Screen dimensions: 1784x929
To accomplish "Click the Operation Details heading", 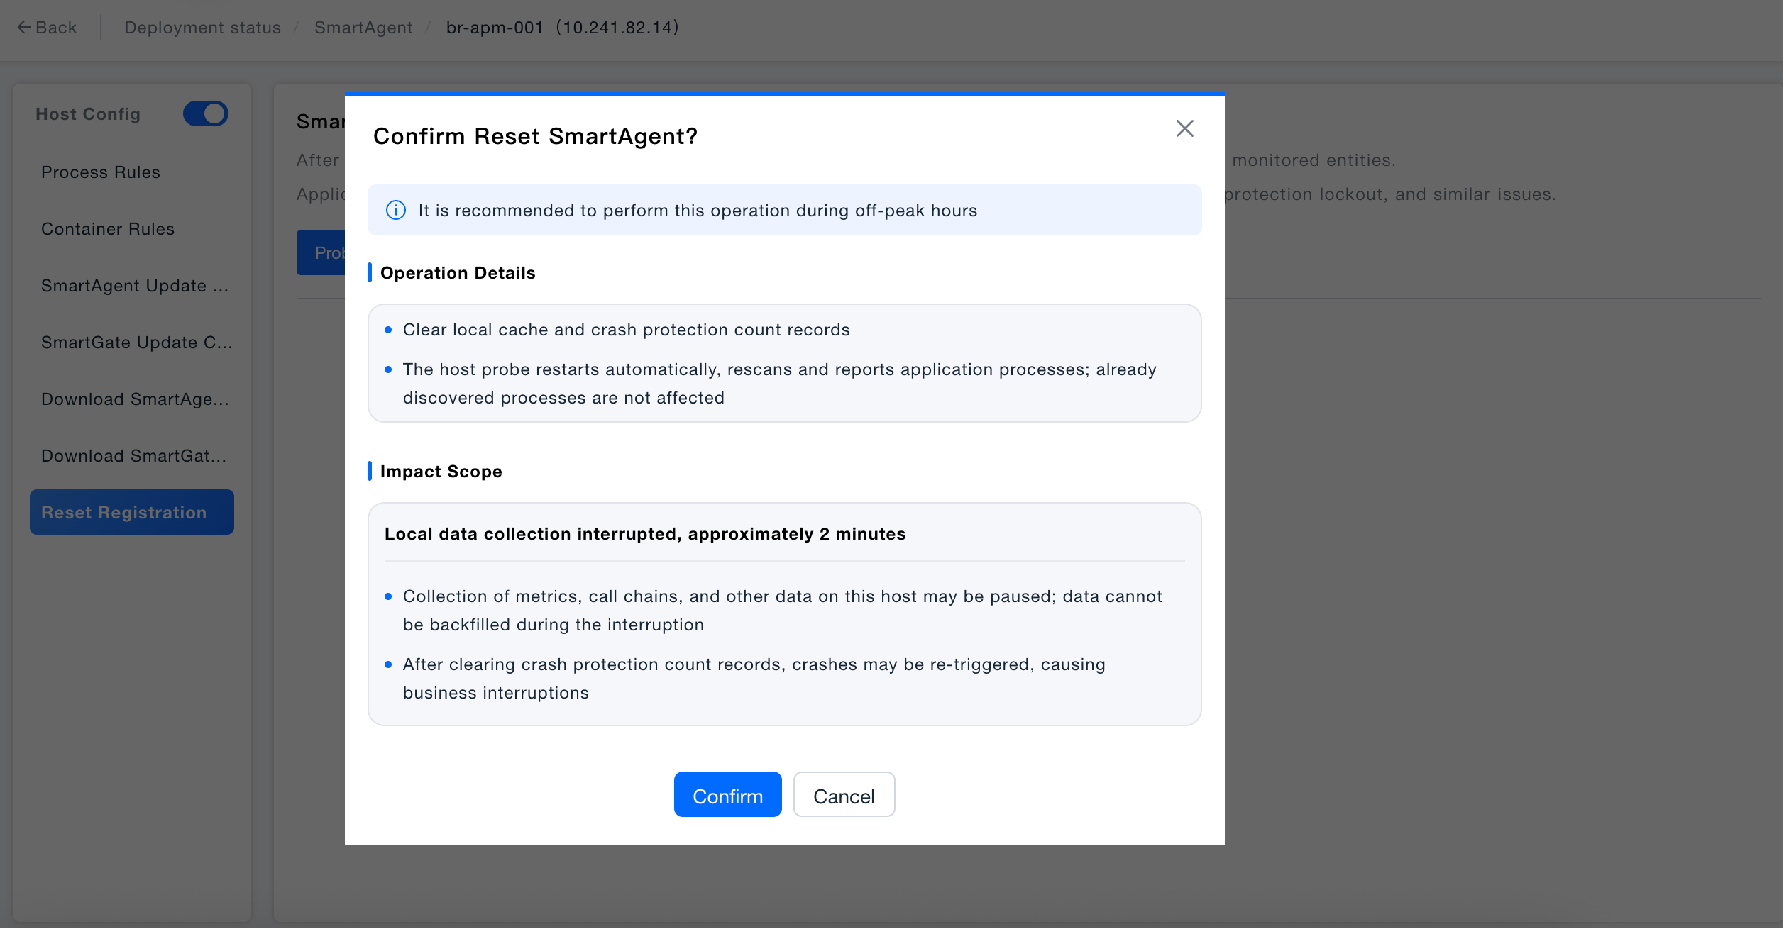I will point(458,273).
